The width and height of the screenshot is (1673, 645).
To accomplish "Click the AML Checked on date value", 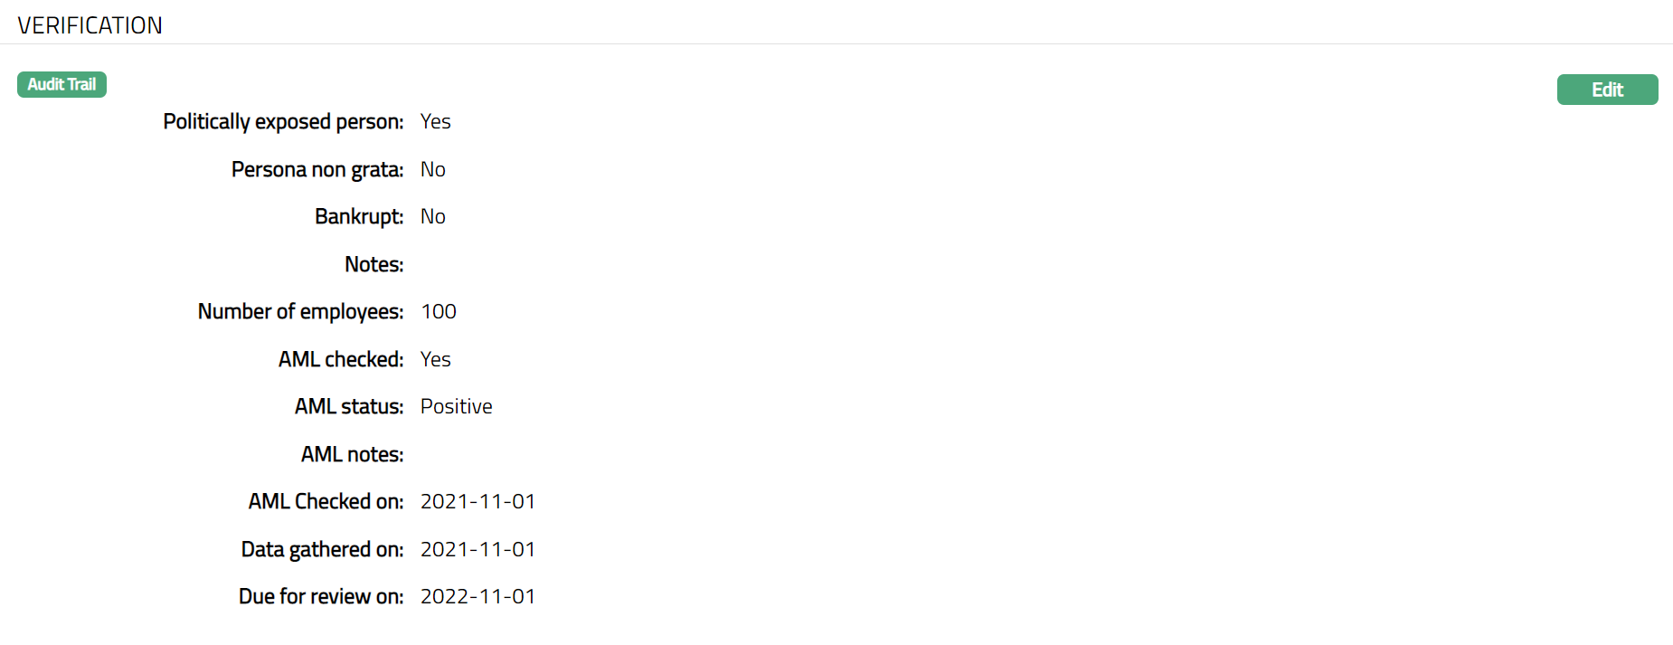I will point(477,501).
